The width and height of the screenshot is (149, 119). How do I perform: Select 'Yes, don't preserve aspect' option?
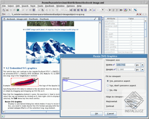(x=108, y=86)
